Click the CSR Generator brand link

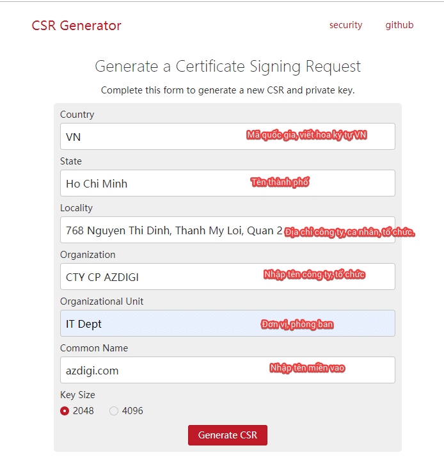76,26
